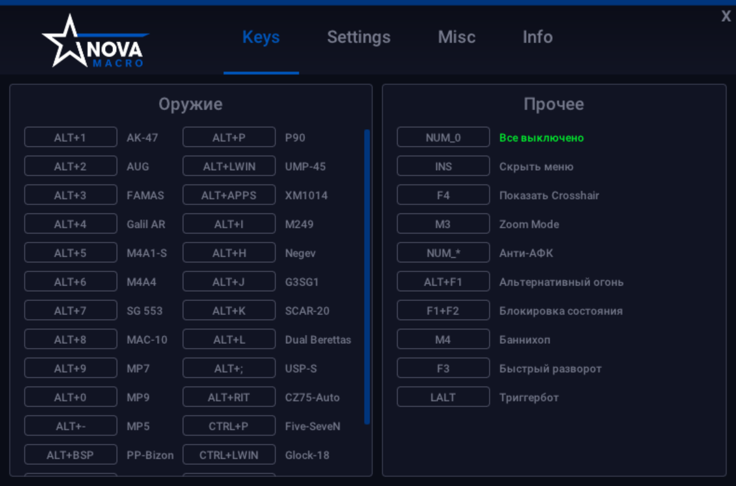Screen dimensions: 736x486
Task: Click the CTRL+P Five-SeveN bind
Action: [x=229, y=425]
